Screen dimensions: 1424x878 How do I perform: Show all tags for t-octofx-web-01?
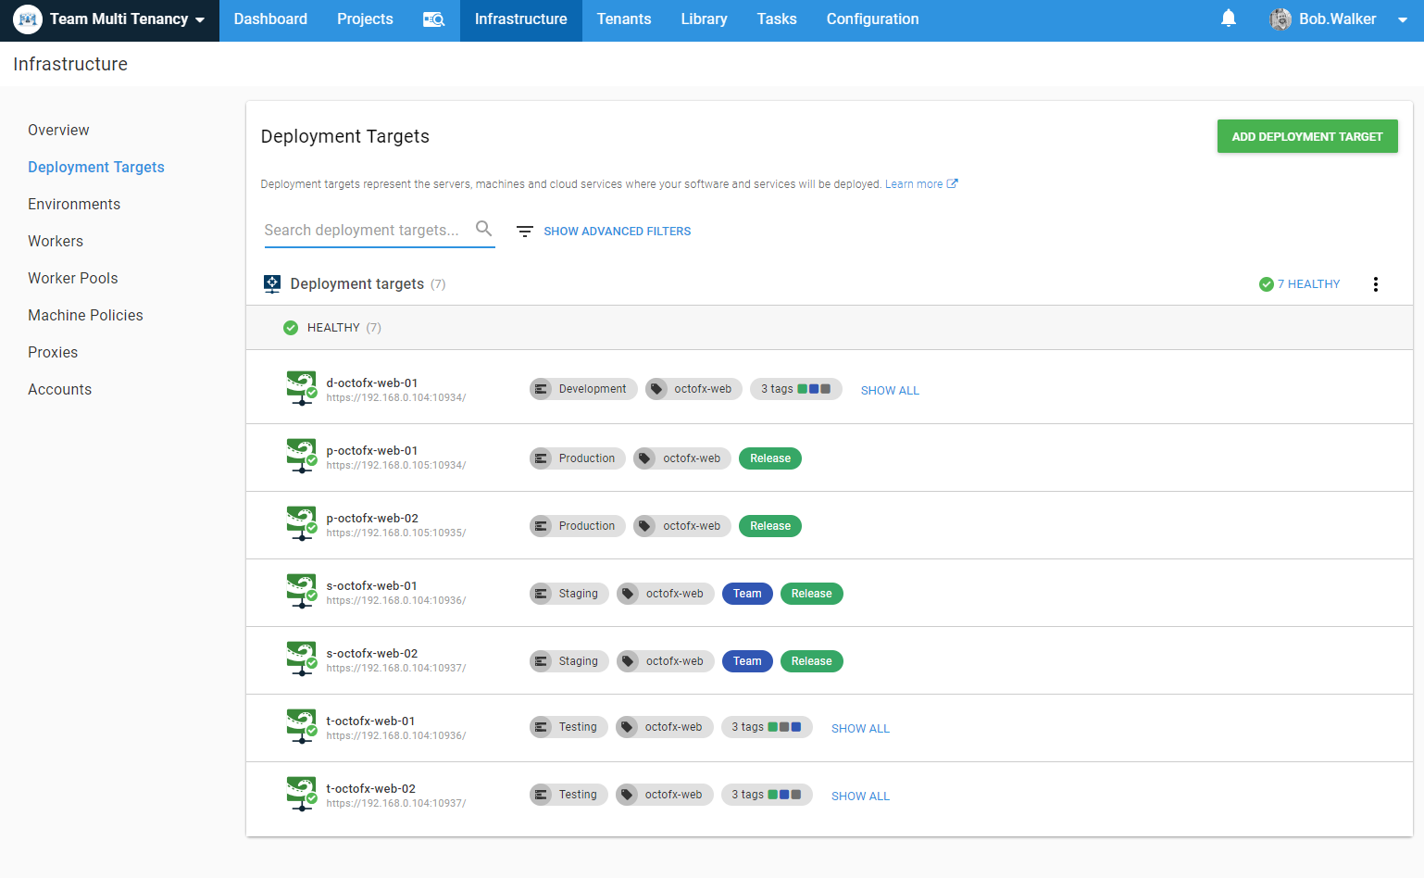click(x=859, y=729)
